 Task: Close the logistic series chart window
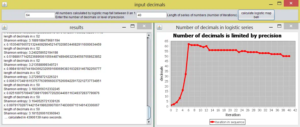point(291,26)
